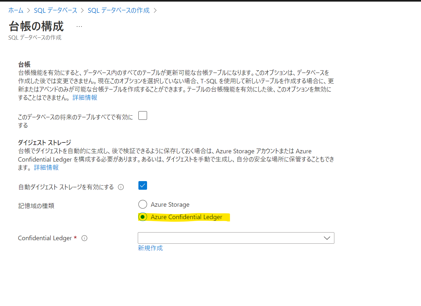Check the このデータベースの将来のテーブルすべてで有効にする checkbox
This screenshot has height=306, width=421.
click(143, 115)
